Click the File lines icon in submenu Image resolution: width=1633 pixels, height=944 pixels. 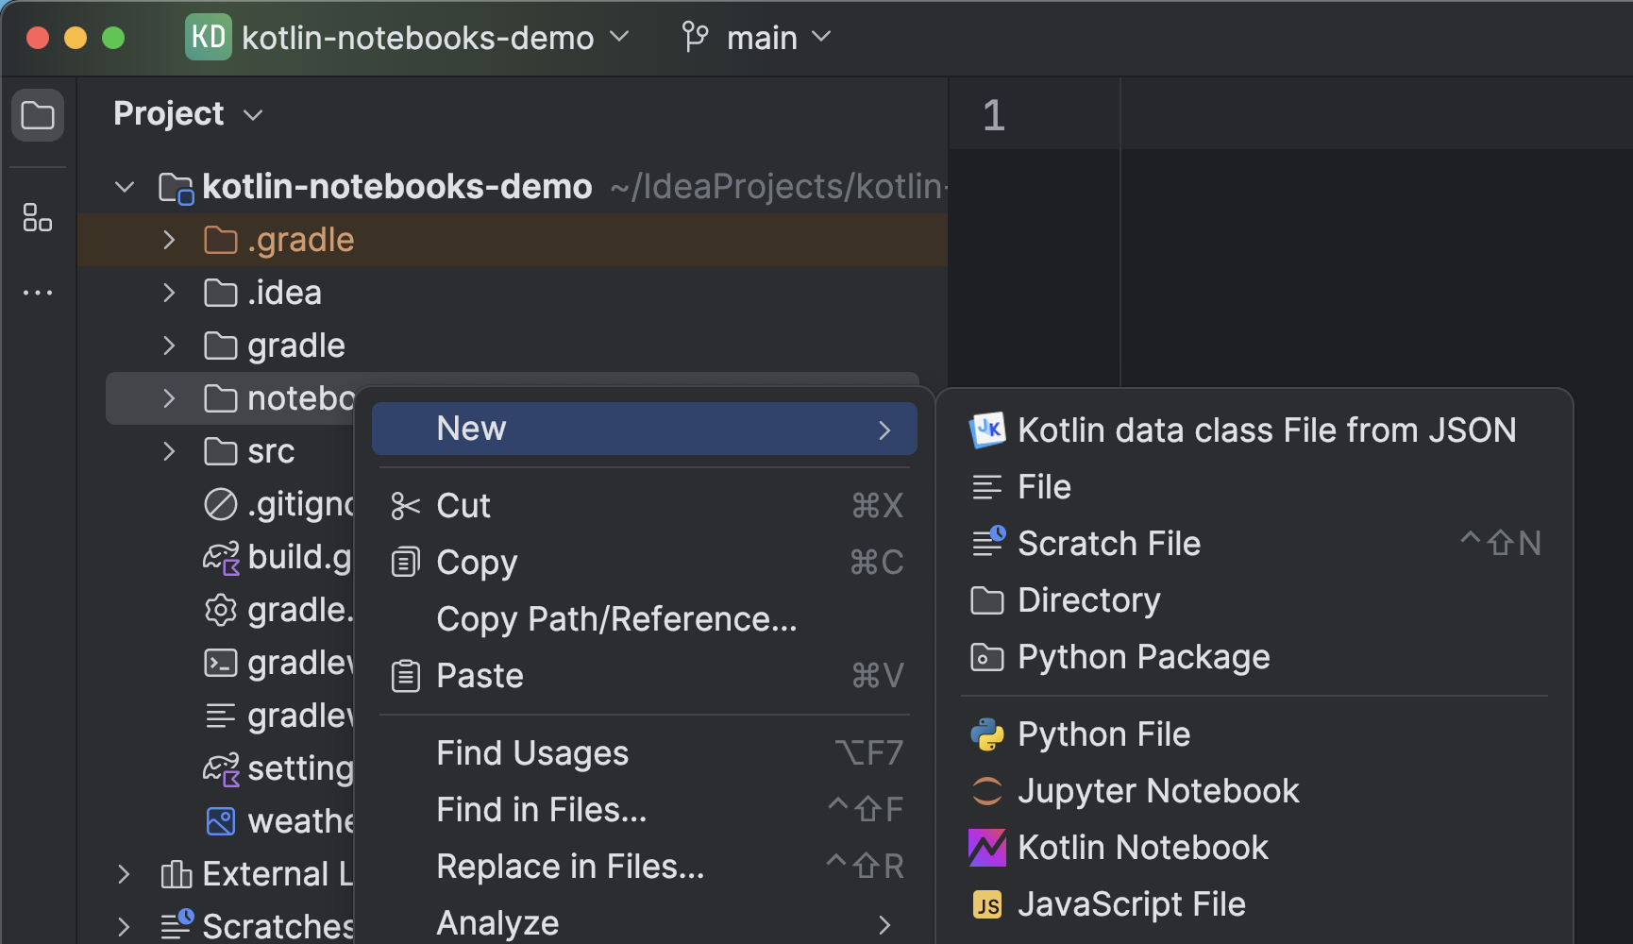(x=987, y=487)
